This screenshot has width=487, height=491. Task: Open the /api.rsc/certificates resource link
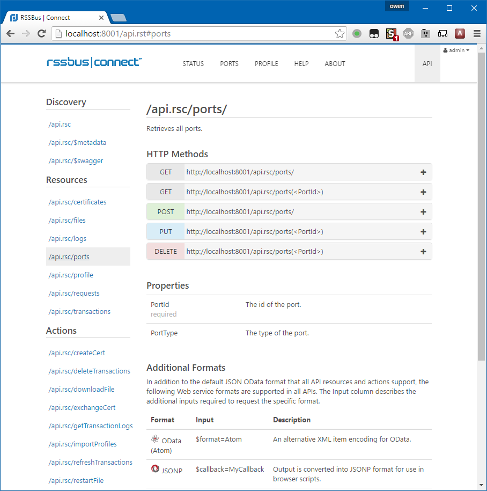pos(78,202)
